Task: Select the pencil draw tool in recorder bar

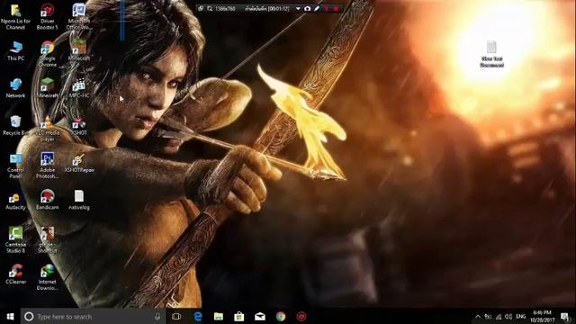Action: tap(317, 8)
